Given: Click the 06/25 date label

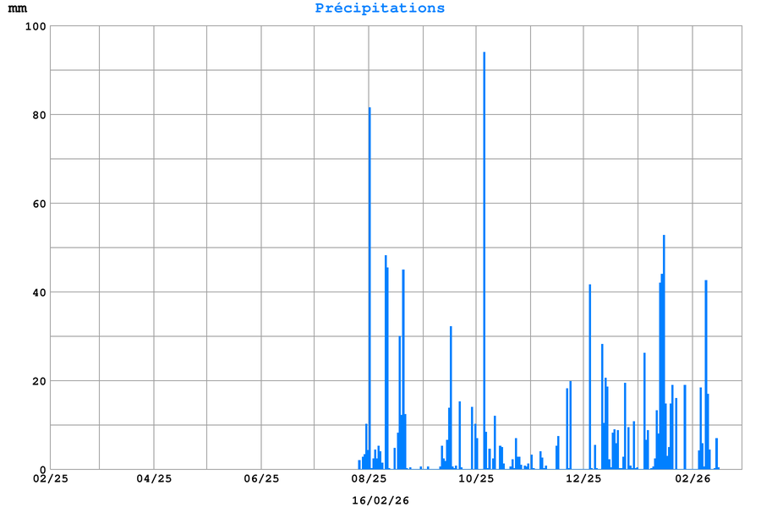Looking at the screenshot, I should 261,479.
